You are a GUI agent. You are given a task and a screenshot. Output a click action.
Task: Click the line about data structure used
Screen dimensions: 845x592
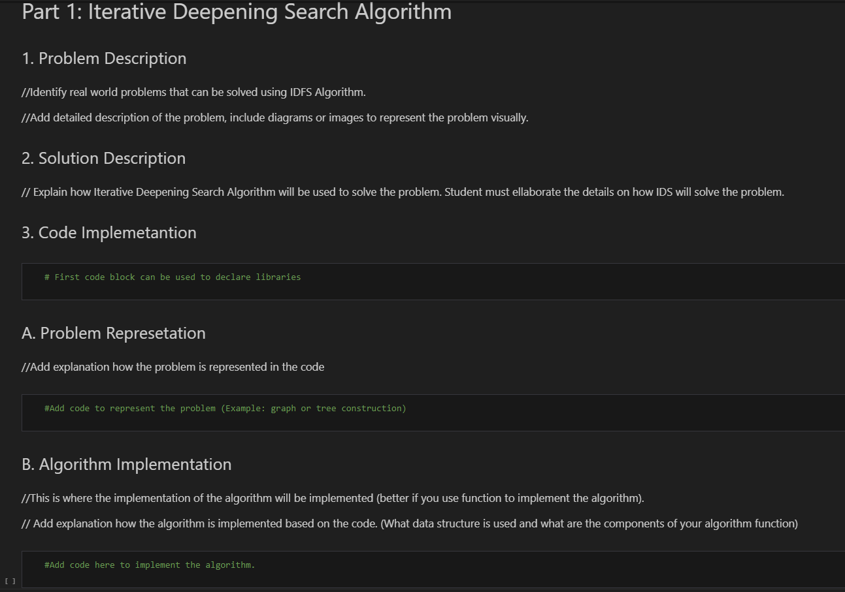(410, 523)
